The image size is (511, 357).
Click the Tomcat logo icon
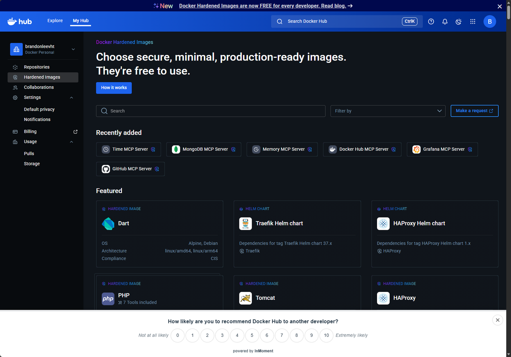(245, 298)
